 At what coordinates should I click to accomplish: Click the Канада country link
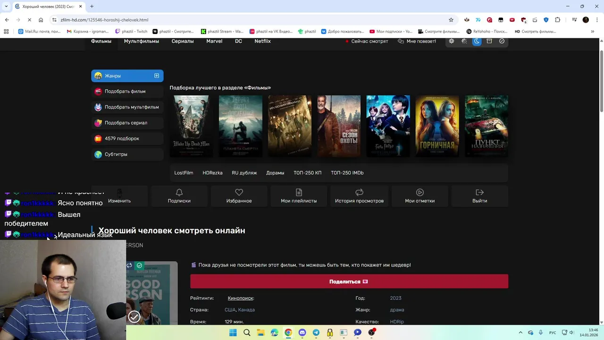point(246,310)
